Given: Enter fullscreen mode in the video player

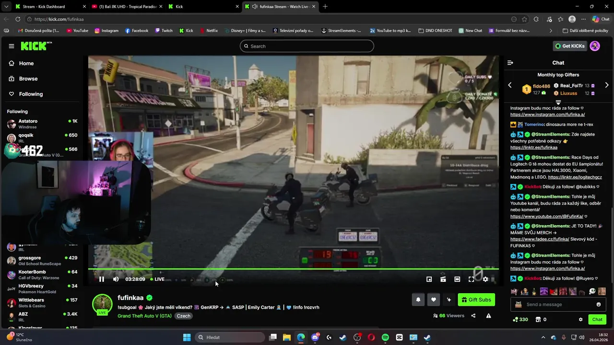Looking at the screenshot, I should [x=471, y=279].
